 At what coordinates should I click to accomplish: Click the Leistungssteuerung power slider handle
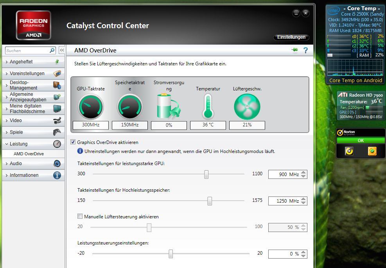click(x=171, y=254)
